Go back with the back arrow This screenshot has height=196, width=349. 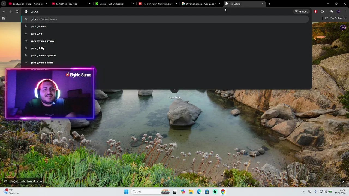click(x=4, y=11)
